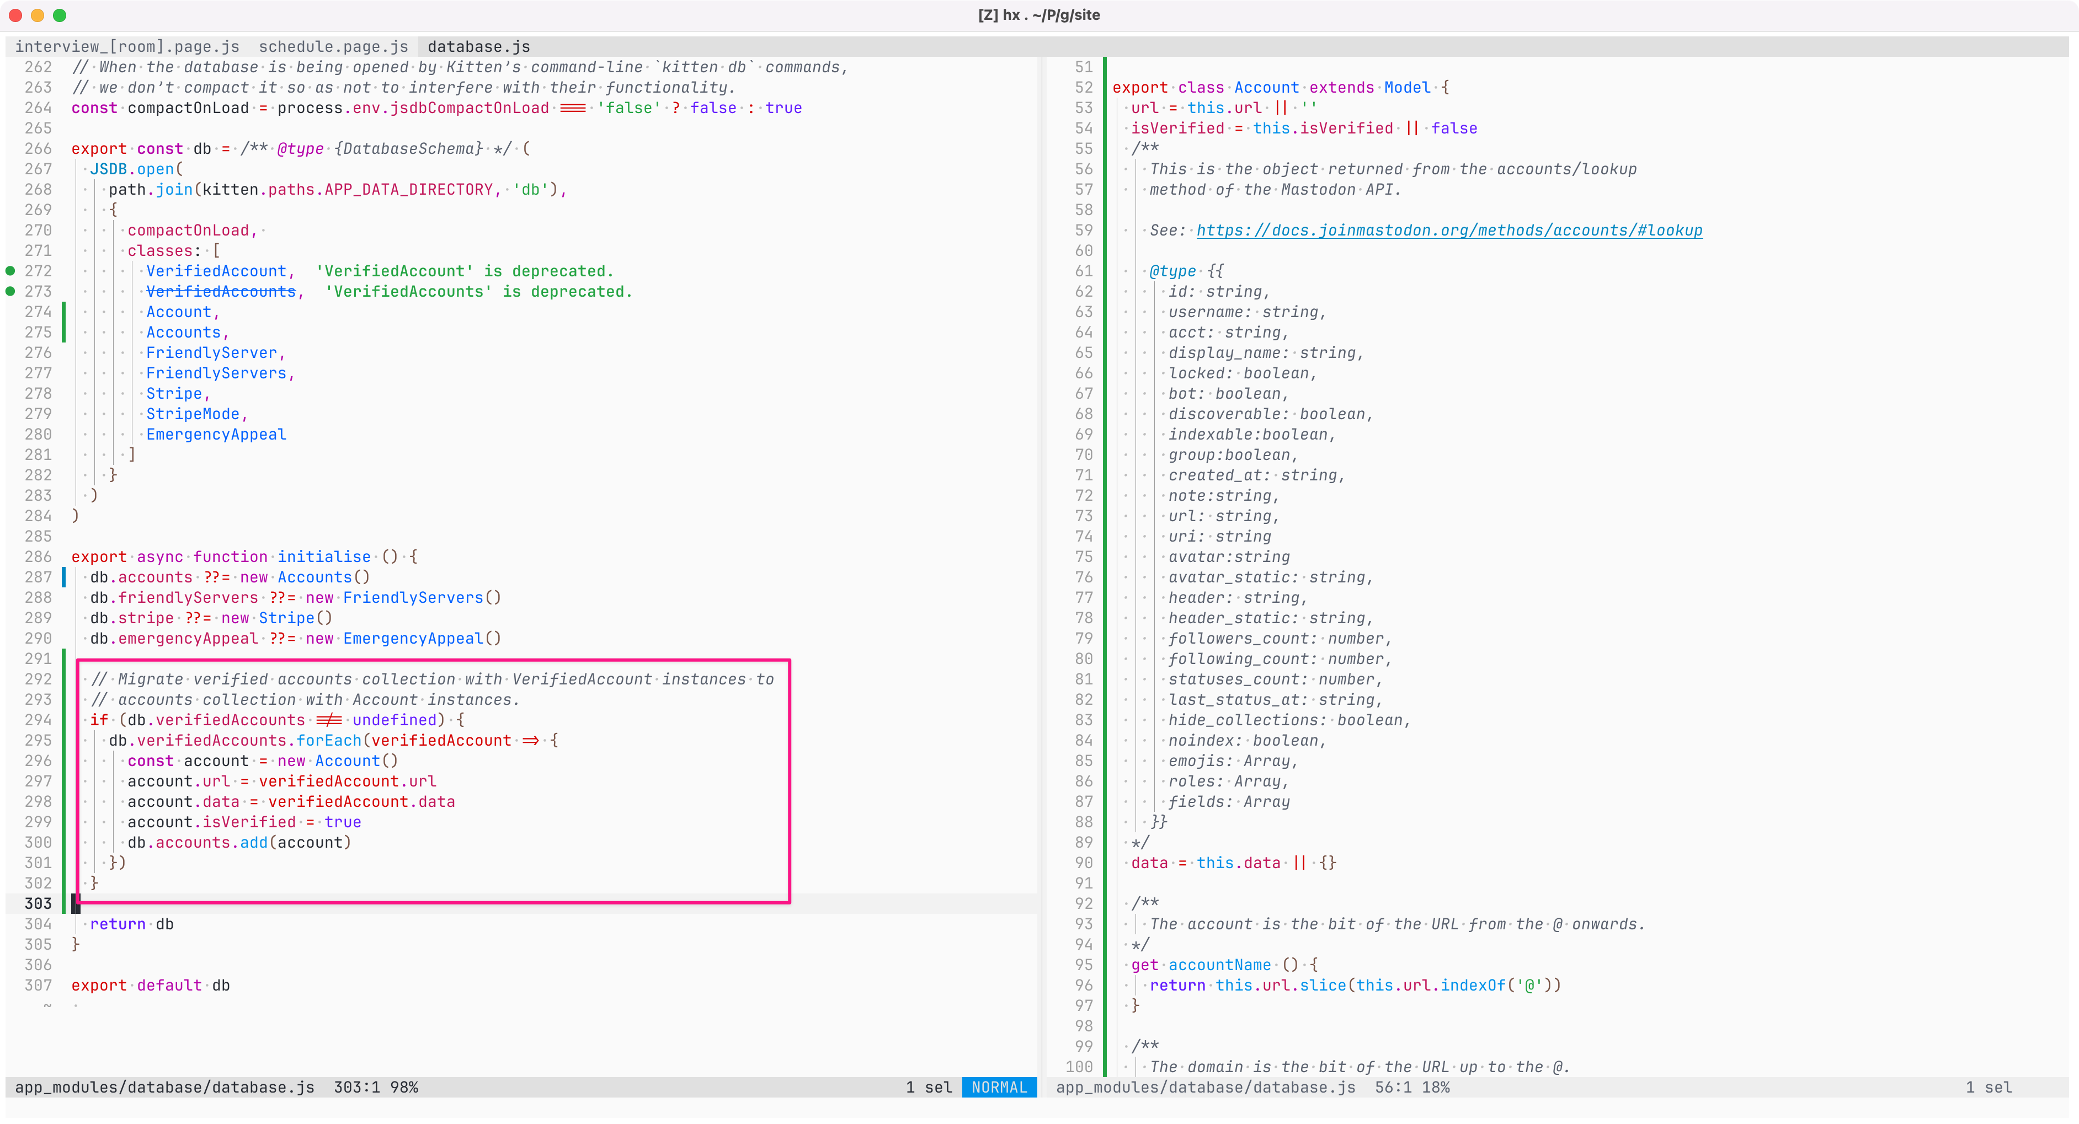Click the green diagnostic dot on line 272

point(10,271)
